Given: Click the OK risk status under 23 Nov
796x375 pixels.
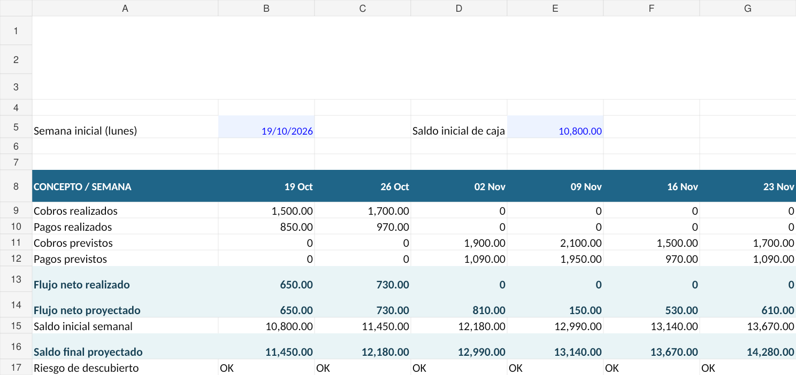Looking at the screenshot, I should [748, 367].
